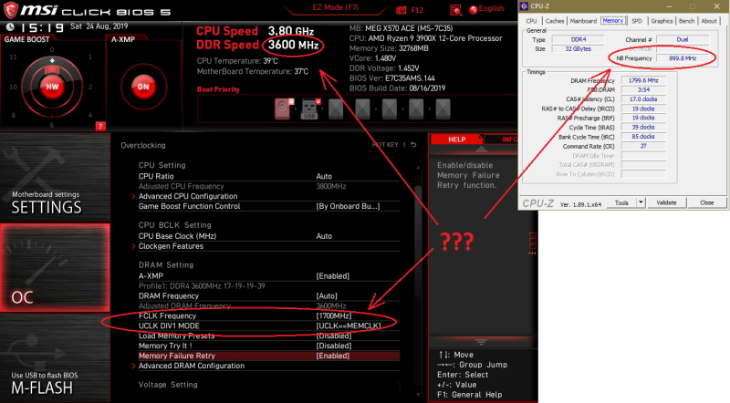
Task: Toggle the Game Boost HW knob
Action: pyautogui.click(x=52, y=87)
